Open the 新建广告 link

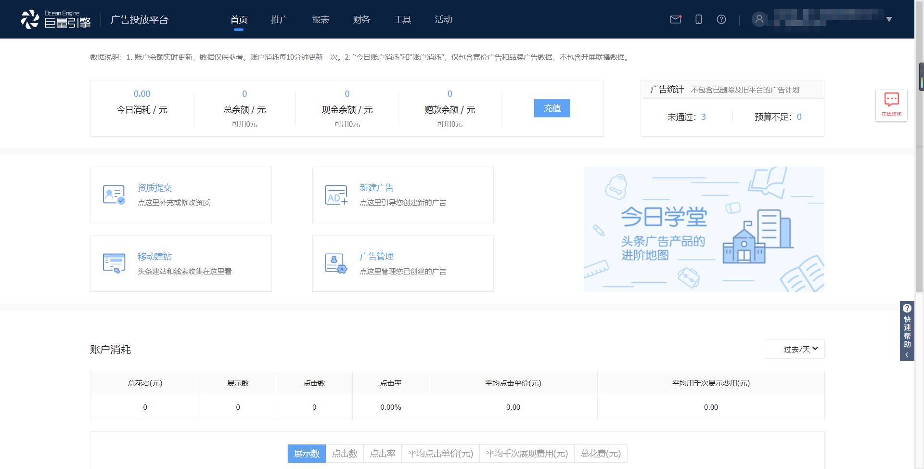click(376, 188)
